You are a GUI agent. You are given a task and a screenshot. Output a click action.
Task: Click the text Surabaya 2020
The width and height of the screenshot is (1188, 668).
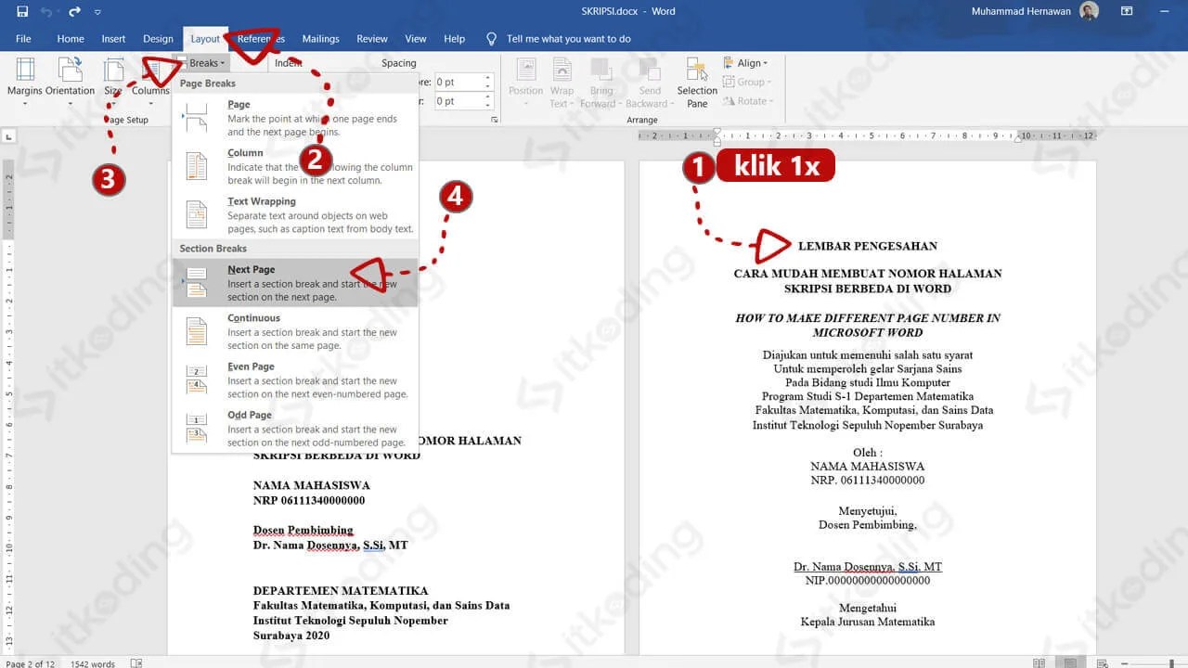click(x=291, y=636)
